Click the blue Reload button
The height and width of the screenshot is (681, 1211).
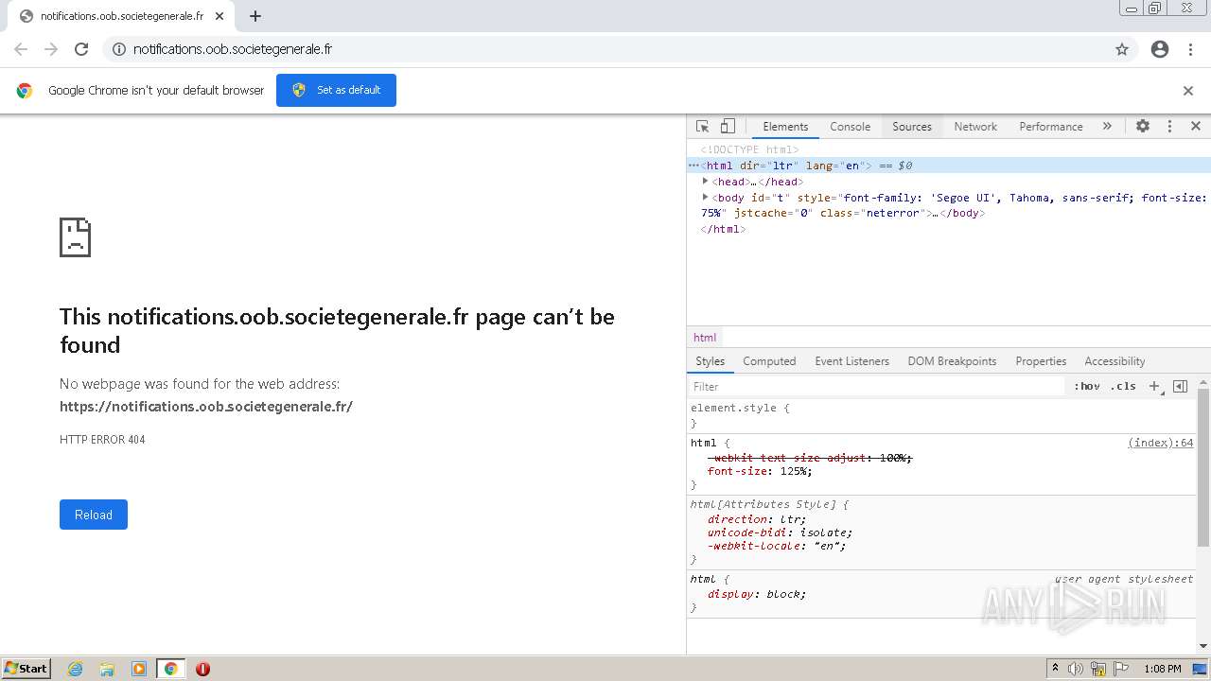(x=94, y=515)
